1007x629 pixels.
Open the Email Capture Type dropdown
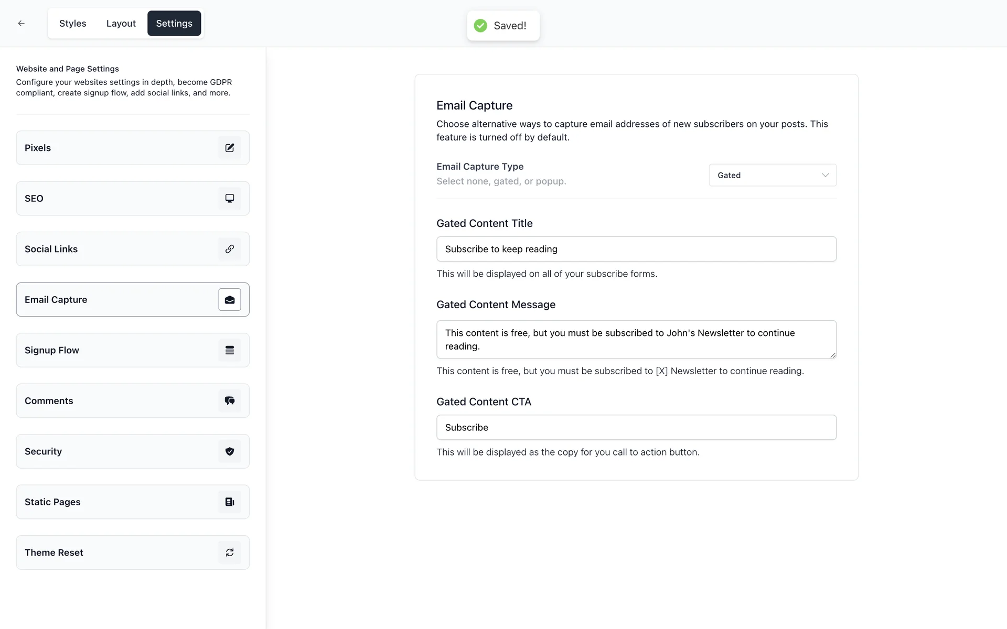coord(772,175)
